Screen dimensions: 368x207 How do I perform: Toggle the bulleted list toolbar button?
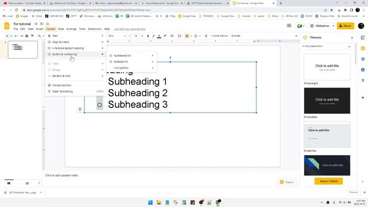(187, 36)
